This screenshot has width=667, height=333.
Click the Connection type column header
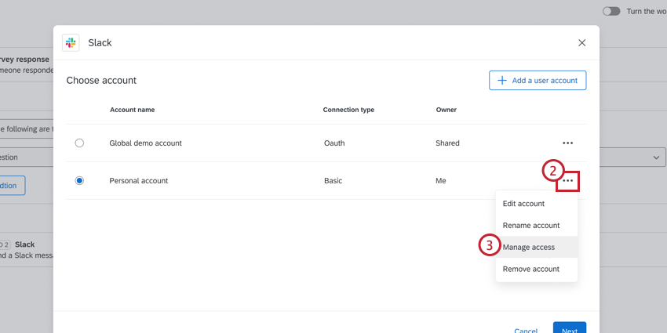pos(348,110)
